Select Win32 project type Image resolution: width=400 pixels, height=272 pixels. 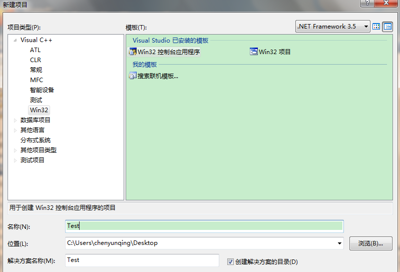39,110
